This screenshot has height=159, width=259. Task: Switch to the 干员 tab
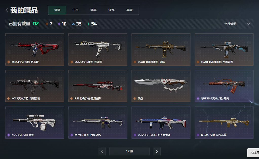[x=75, y=10]
